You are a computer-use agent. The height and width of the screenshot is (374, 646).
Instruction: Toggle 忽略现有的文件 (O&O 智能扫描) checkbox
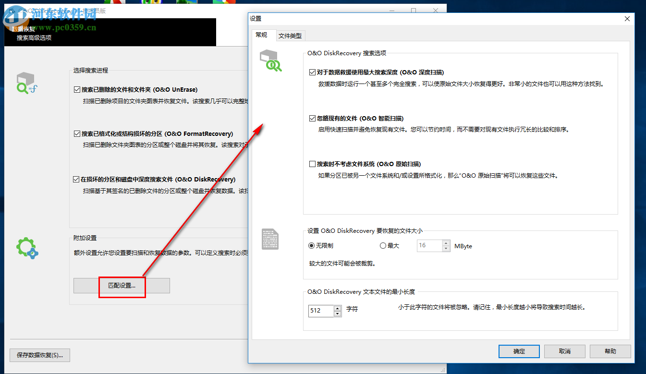click(x=313, y=118)
